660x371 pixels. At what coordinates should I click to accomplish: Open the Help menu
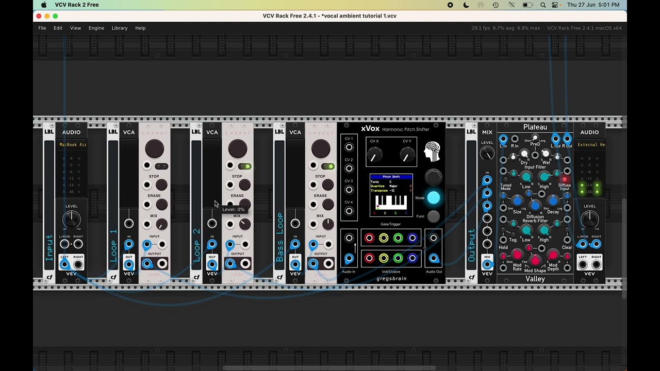click(140, 28)
